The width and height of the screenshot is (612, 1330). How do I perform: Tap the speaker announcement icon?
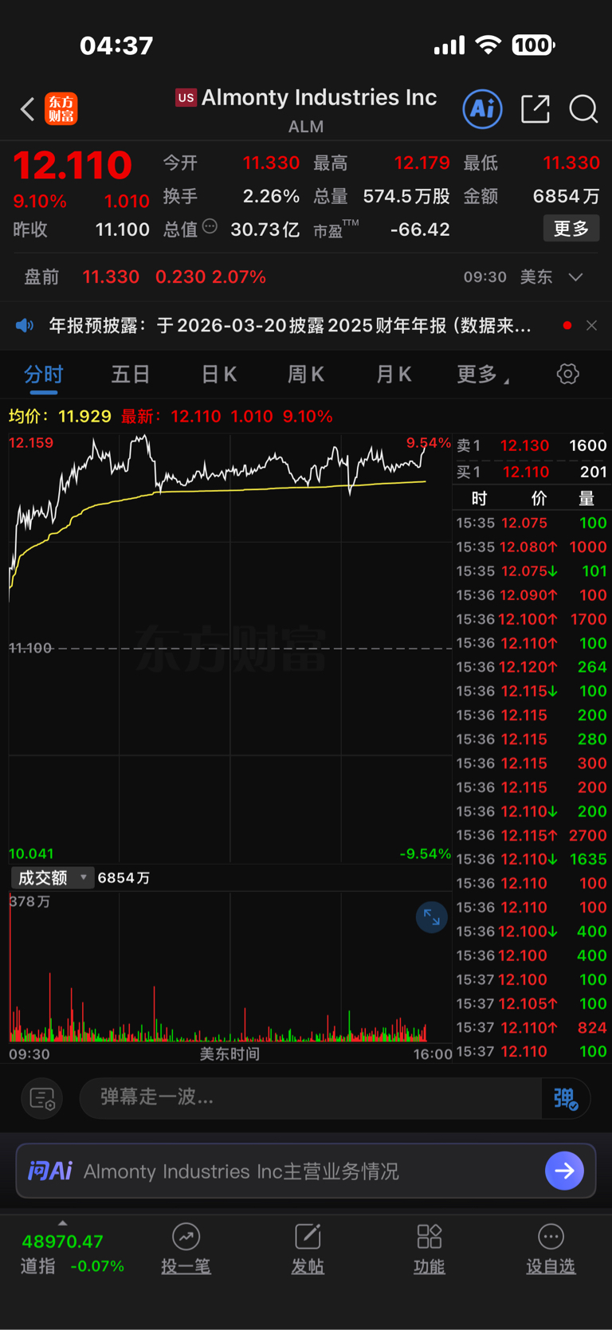click(25, 325)
